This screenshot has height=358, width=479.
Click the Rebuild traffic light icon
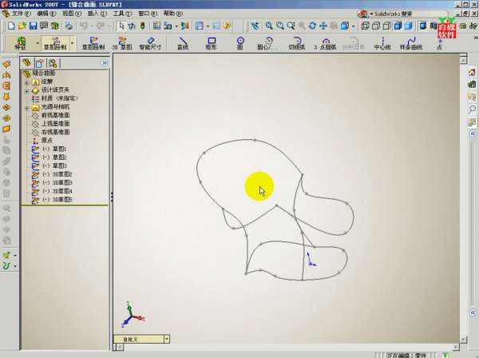(x=142, y=26)
